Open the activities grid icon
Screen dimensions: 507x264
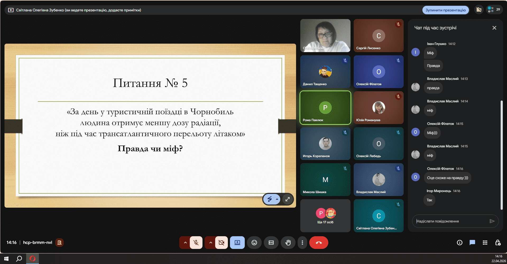(485, 243)
